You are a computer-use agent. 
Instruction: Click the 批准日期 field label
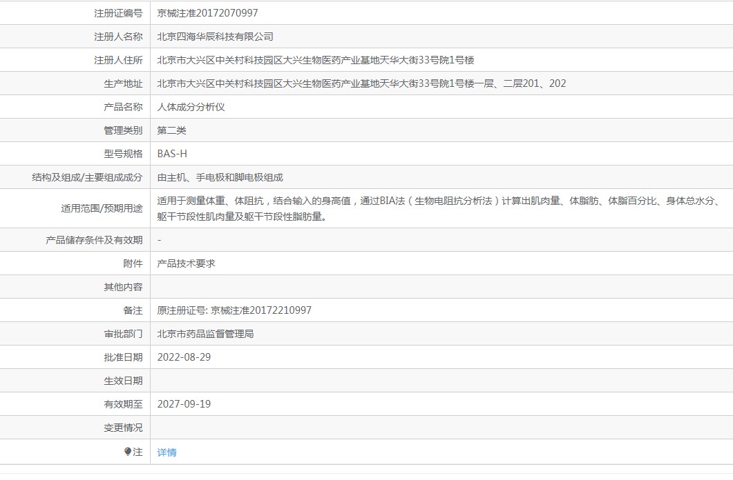(123, 357)
